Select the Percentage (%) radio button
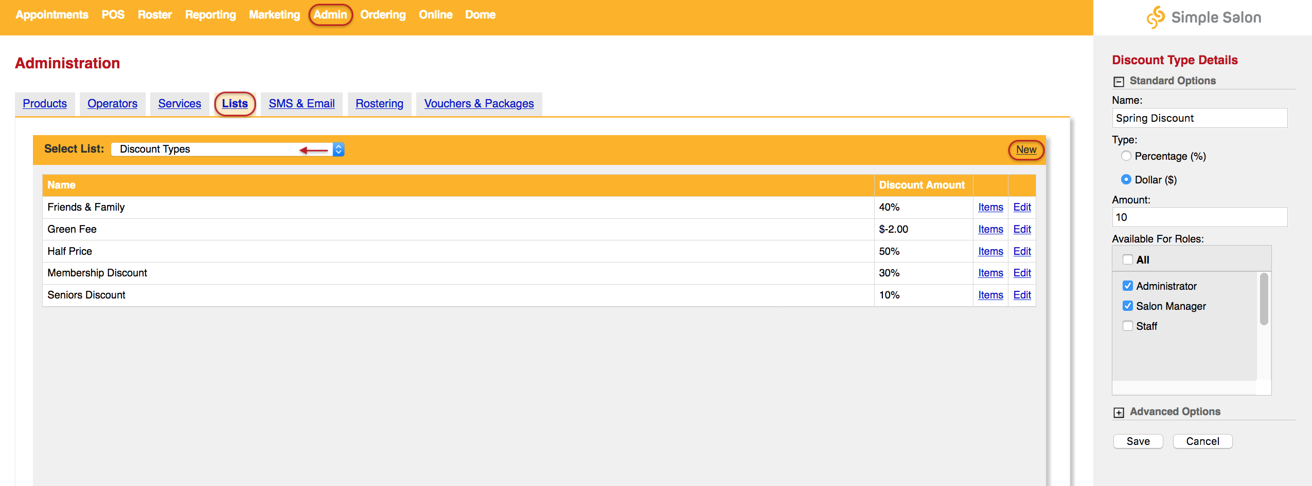The width and height of the screenshot is (1312, 486). (1126, 156)
